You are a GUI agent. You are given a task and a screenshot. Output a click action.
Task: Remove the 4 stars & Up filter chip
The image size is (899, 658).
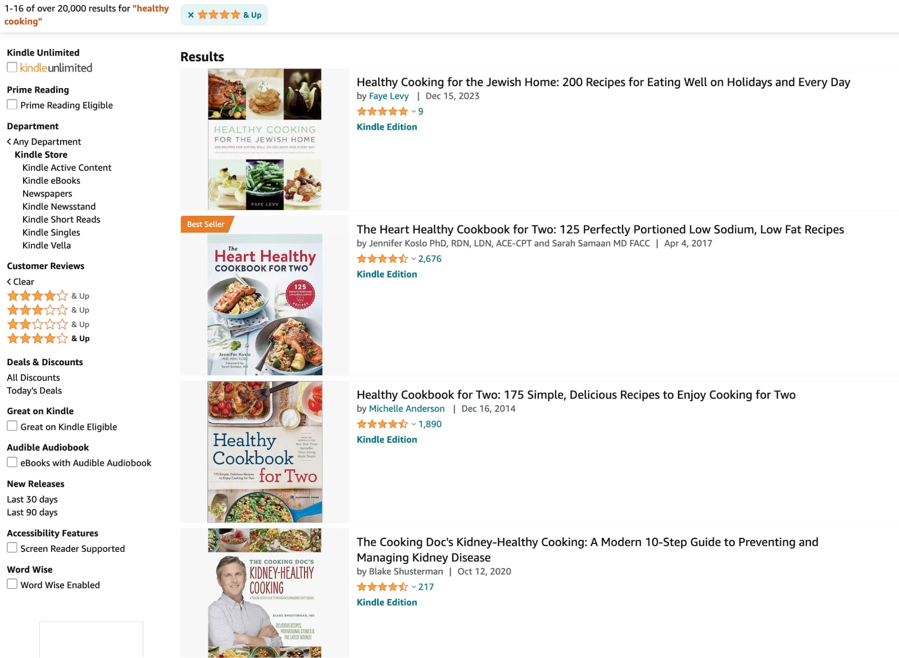coord(191,15)
